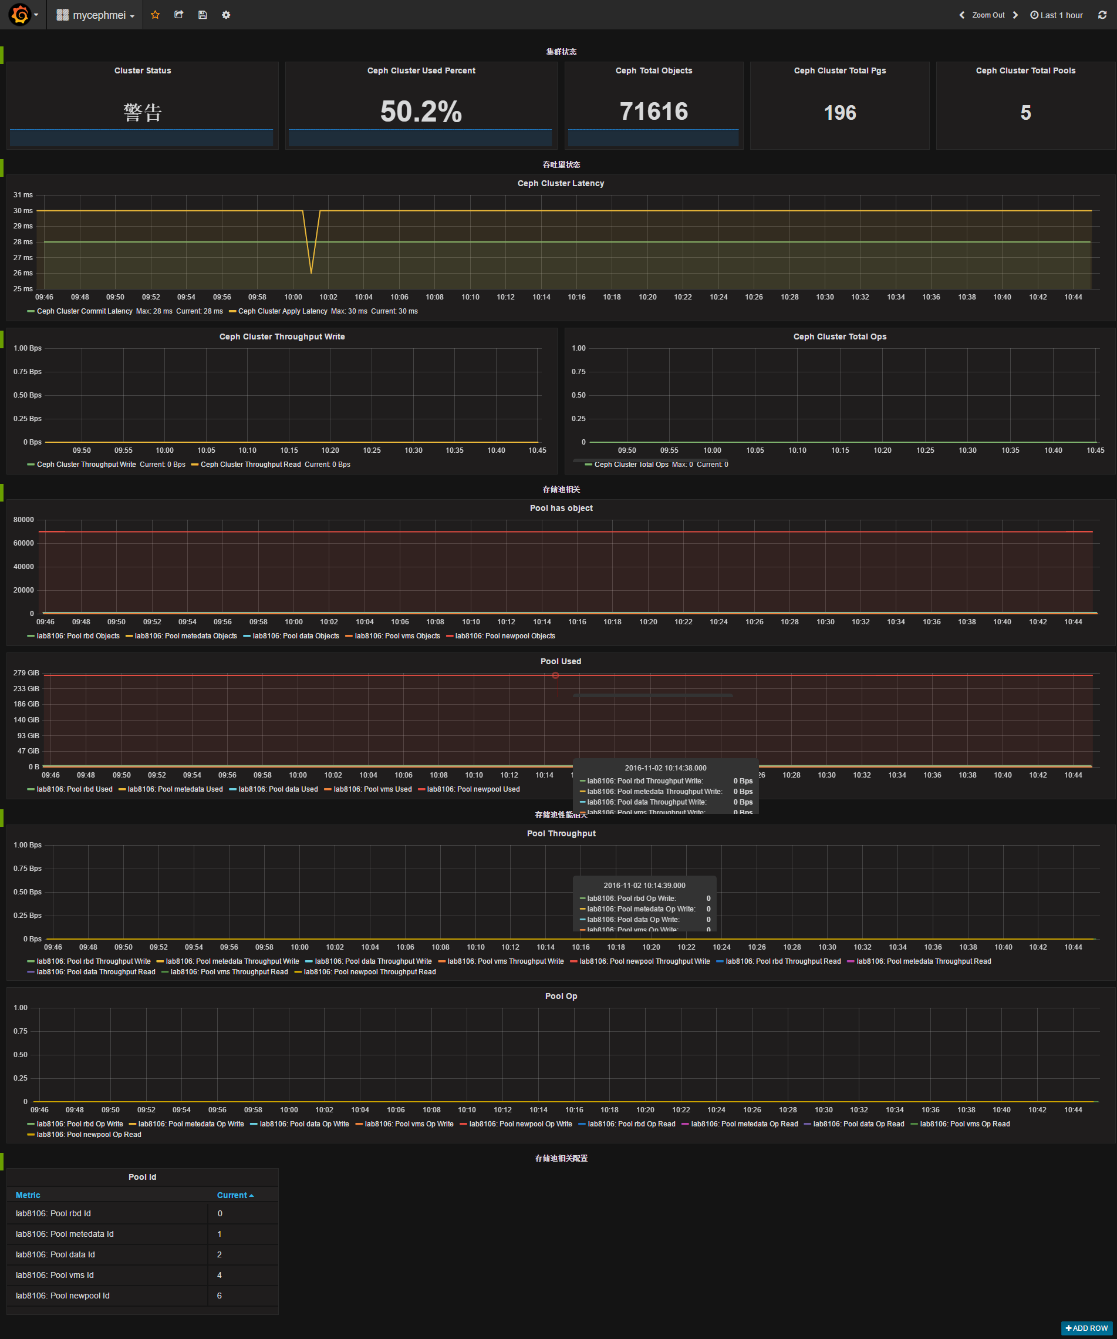Screen dimensions: 1117x1339
Task: Select the 'lab8106: Pool data Id' table row
Action: 143,1254
